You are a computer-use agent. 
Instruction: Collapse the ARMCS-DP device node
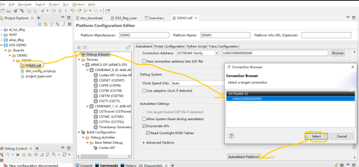point(83,65)
